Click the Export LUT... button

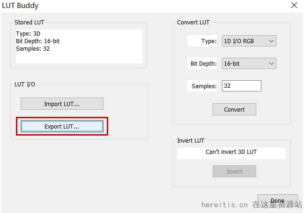pyautogui.click(x=62, y=126)
